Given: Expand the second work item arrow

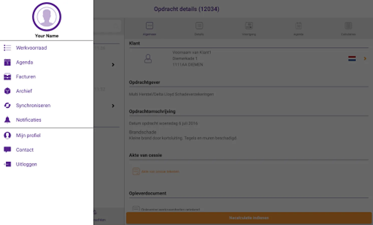Looking at the screenshot, I should point(113,106).
